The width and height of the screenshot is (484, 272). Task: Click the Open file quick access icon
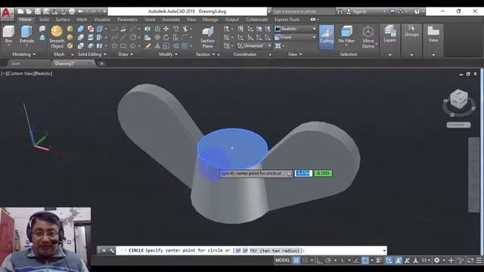29,11
